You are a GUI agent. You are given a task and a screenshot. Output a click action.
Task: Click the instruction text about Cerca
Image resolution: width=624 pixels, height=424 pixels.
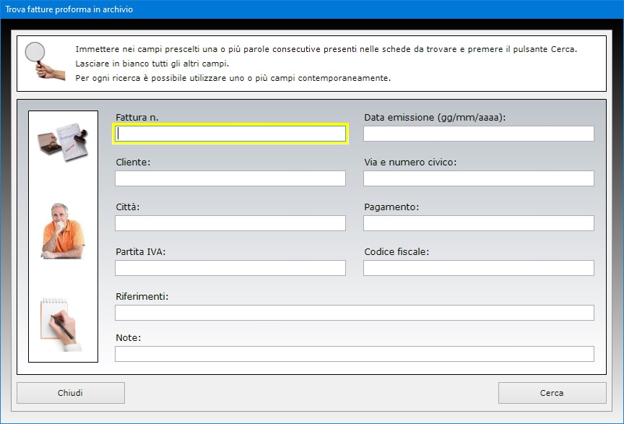click(x=326, y=49)
